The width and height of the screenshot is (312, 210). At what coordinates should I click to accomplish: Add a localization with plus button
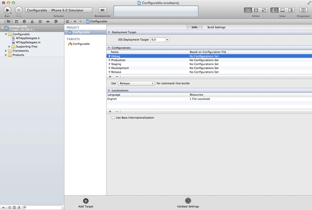tap(110, 111)
